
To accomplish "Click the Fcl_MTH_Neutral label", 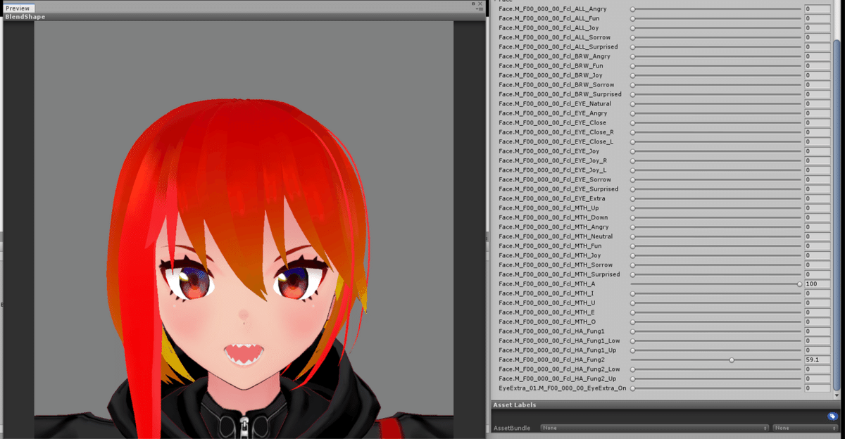I will point(556,236).
